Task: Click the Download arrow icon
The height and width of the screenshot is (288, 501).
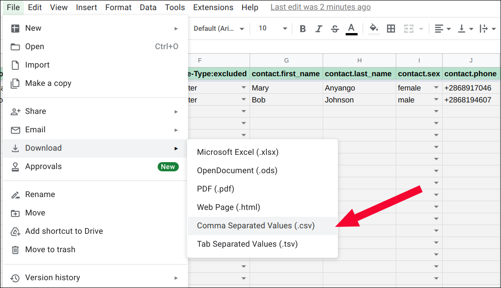Action: coord(15,148)
